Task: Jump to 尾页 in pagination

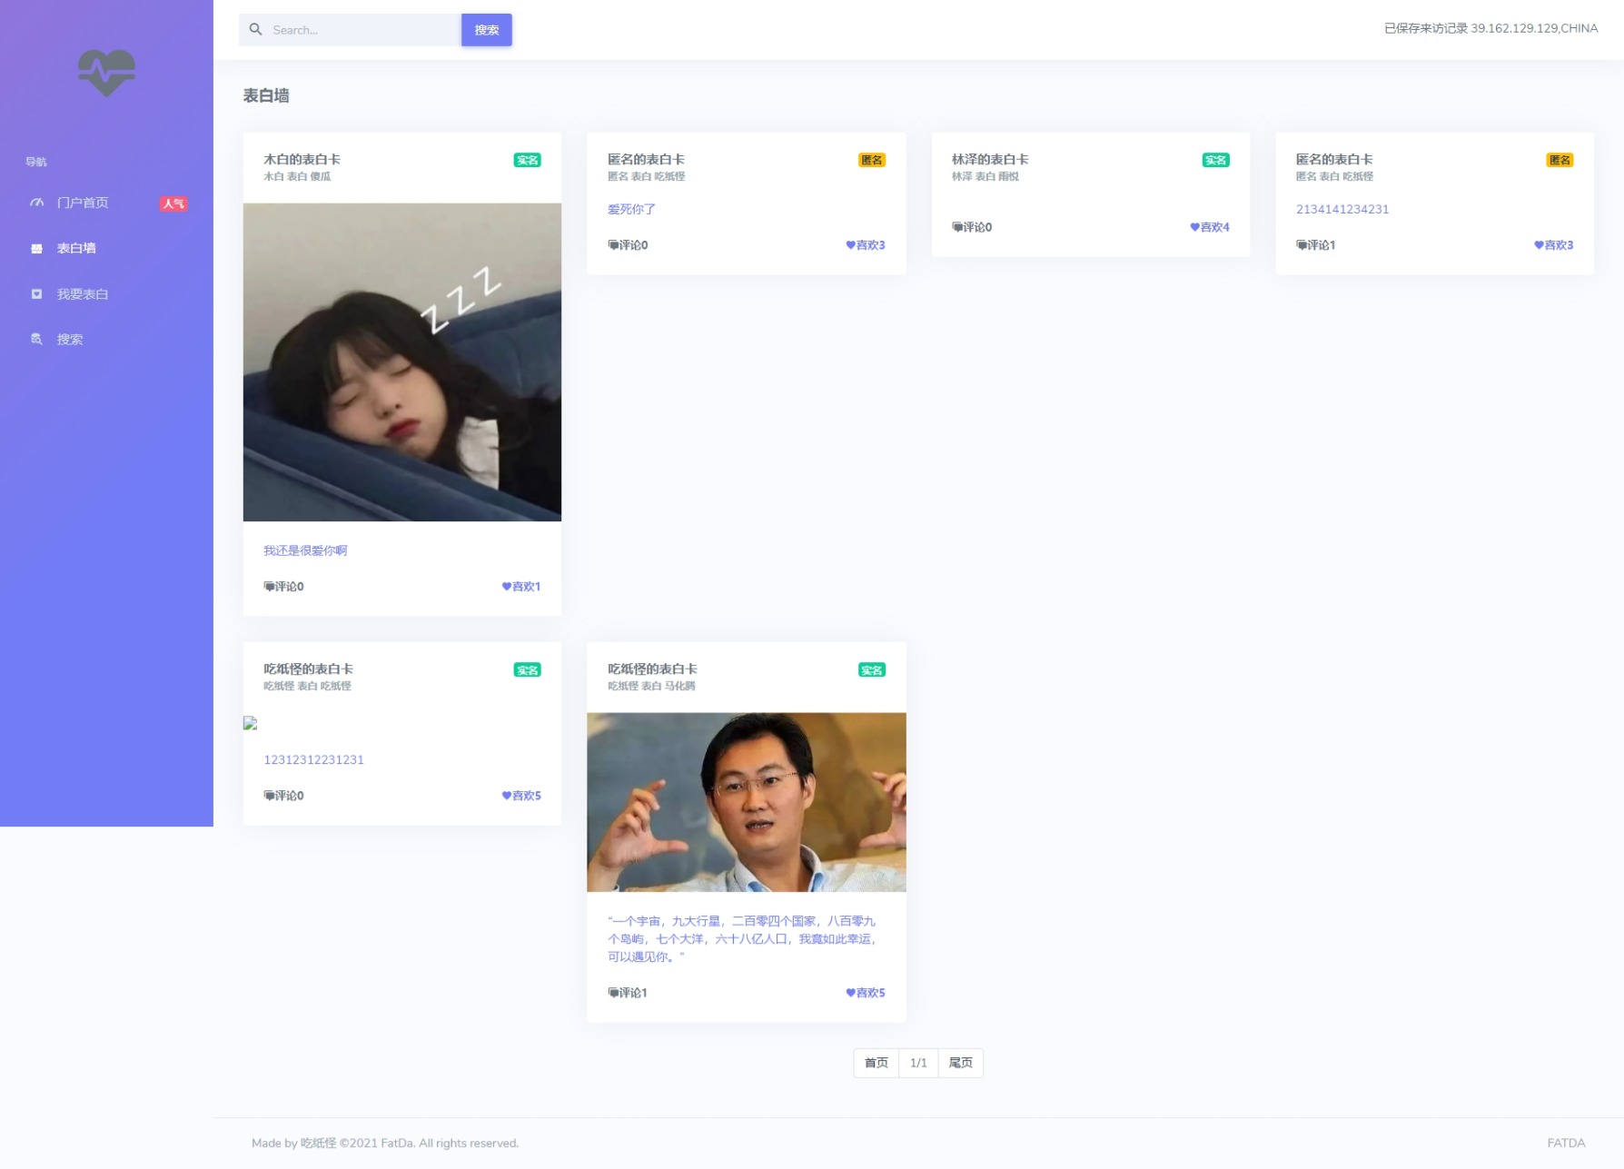Action: [x=960, y=1063]
